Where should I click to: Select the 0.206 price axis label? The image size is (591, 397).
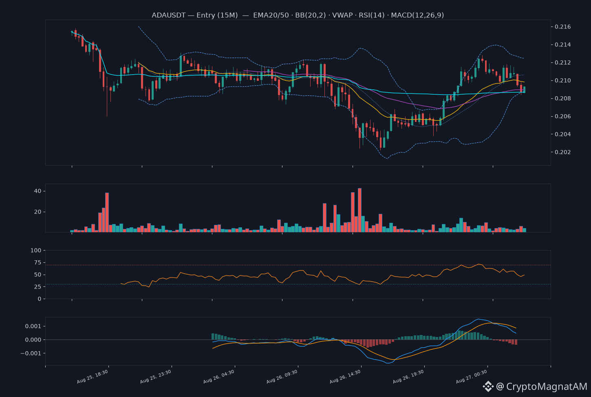coord(563,117)
